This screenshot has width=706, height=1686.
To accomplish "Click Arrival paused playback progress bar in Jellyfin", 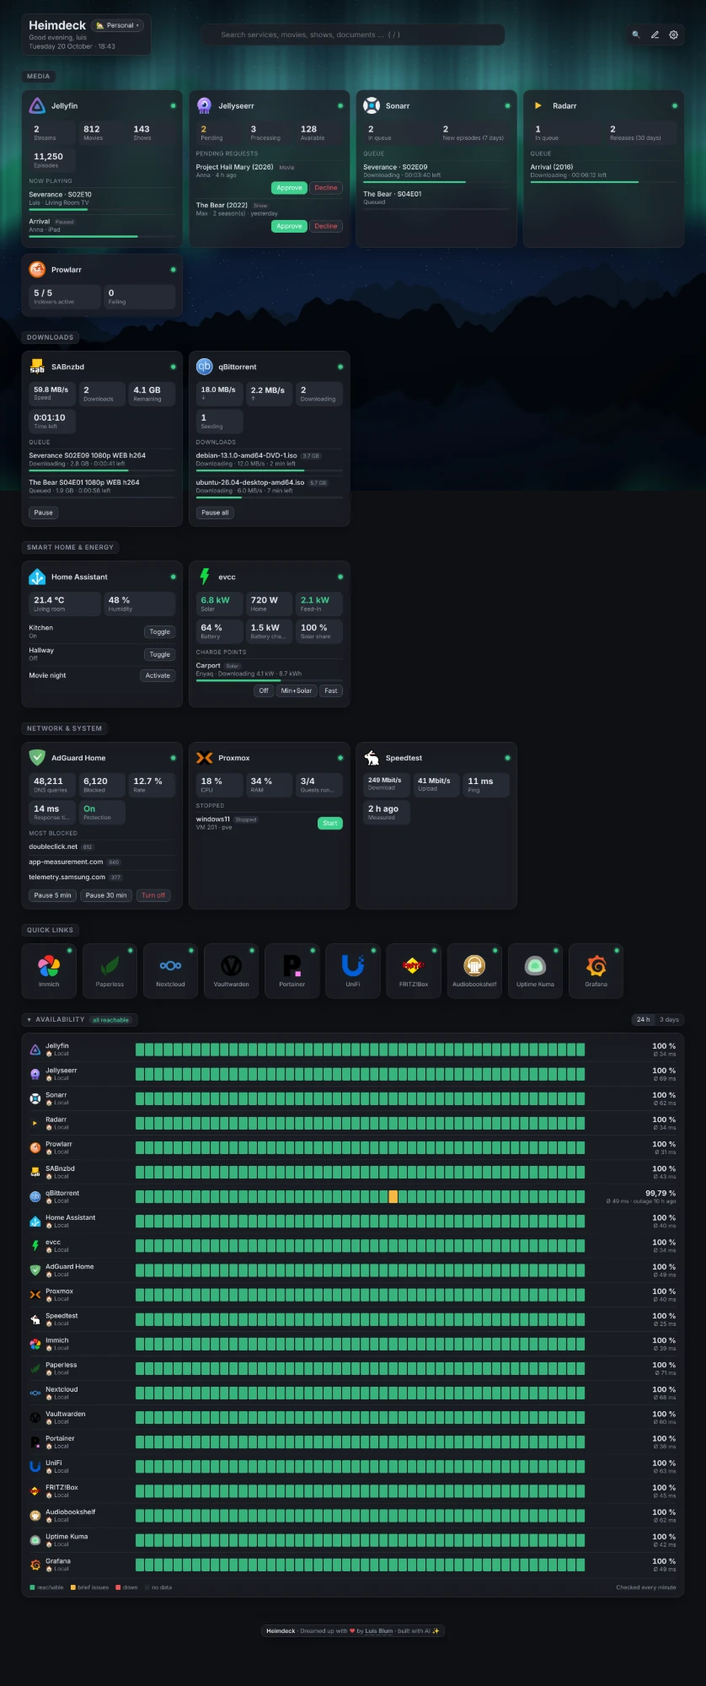I will click(x=102, y=236).
